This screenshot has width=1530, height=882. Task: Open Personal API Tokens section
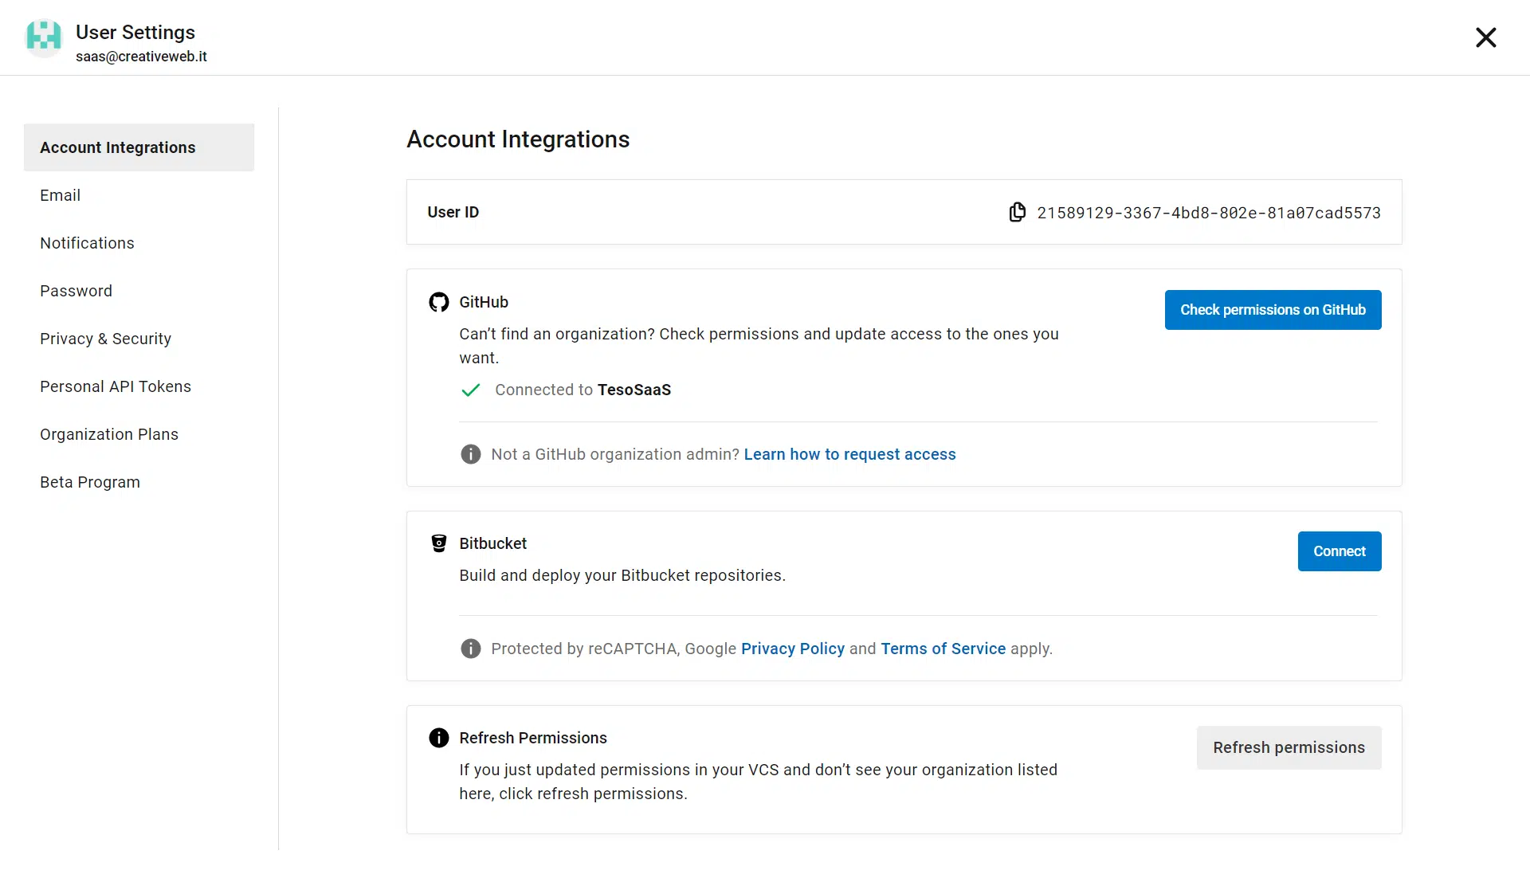coord(116,386)
